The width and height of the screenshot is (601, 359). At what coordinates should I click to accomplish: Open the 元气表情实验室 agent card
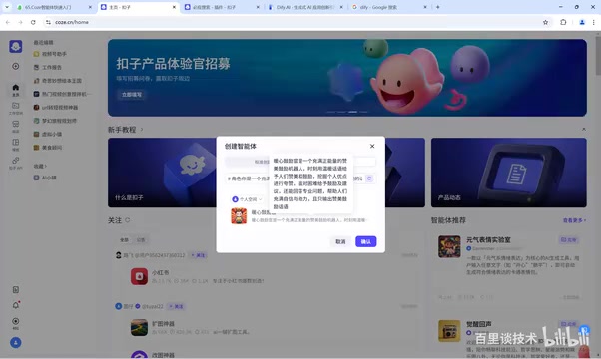[x=509, y=268]
